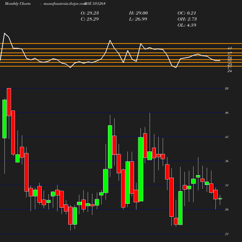Click the "OC: 0.21" reading
This screenshot has height=242, width=242.
(187, 13)
